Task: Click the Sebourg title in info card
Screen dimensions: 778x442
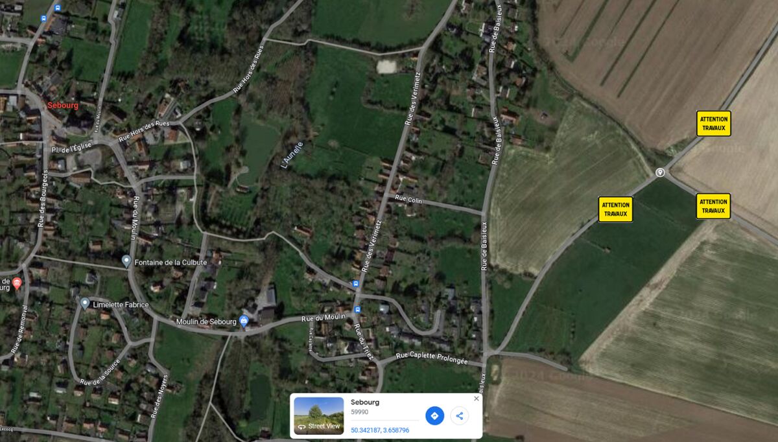Action: tap(365, 402)
